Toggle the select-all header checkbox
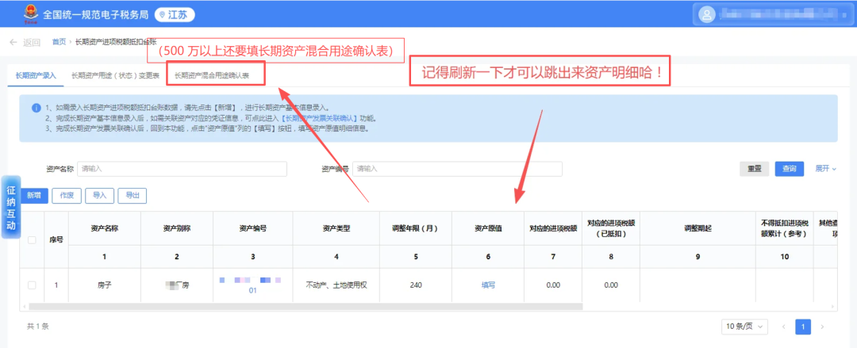The height and width of the screenshot is (348, 857). 32,240
